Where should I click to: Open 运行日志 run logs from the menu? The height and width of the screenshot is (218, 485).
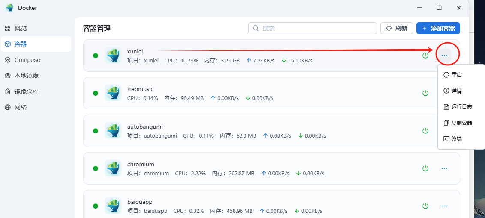[x=461, y=107]
